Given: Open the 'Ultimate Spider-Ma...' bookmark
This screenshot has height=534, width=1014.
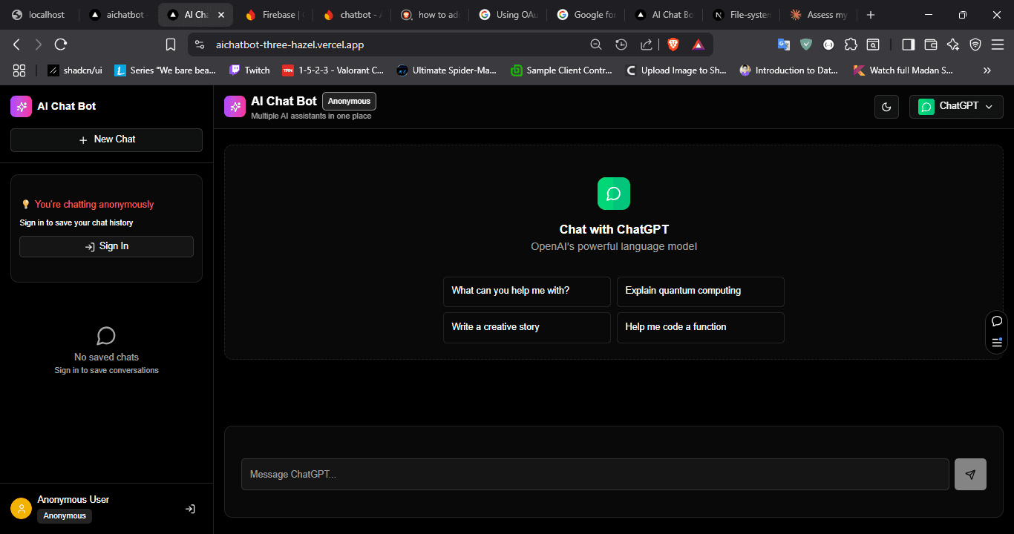Looking at the screenshot, I should pyautogui.click(x=446, y=70).
